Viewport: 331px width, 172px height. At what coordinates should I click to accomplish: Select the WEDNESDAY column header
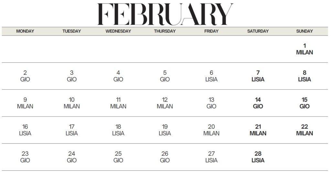pos(118,31)
